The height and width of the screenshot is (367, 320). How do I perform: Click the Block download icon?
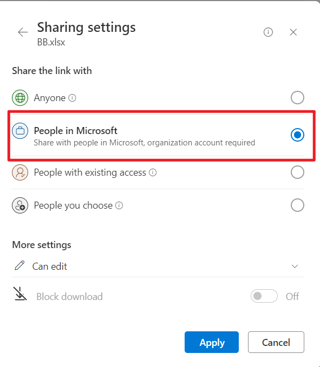(x=20, y=293)
